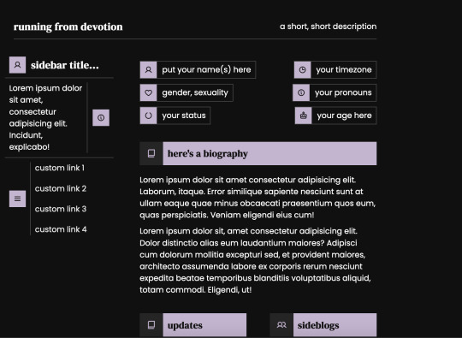Click the cake icon next to your age
The image size is (462, 338).
(304, 116)
